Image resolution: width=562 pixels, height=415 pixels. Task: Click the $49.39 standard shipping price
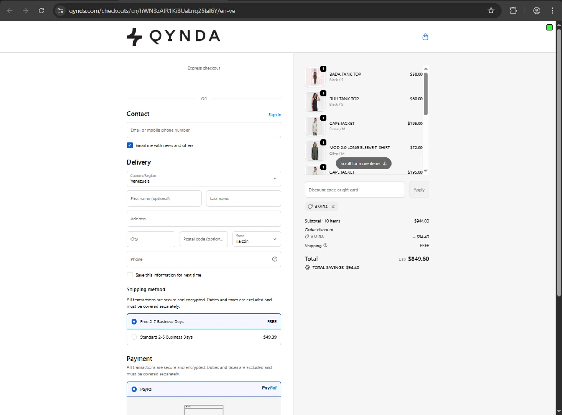[x=270, y=337]
